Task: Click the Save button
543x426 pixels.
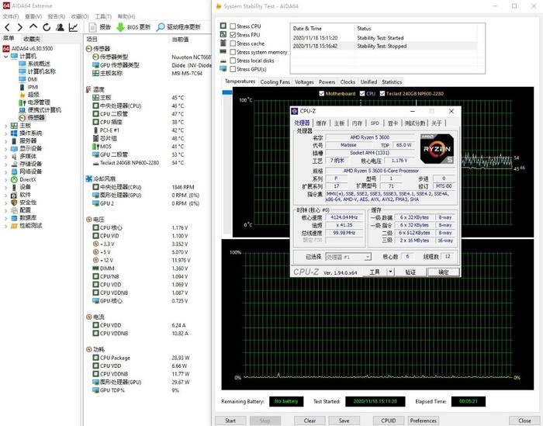Action: click(344, 421)
